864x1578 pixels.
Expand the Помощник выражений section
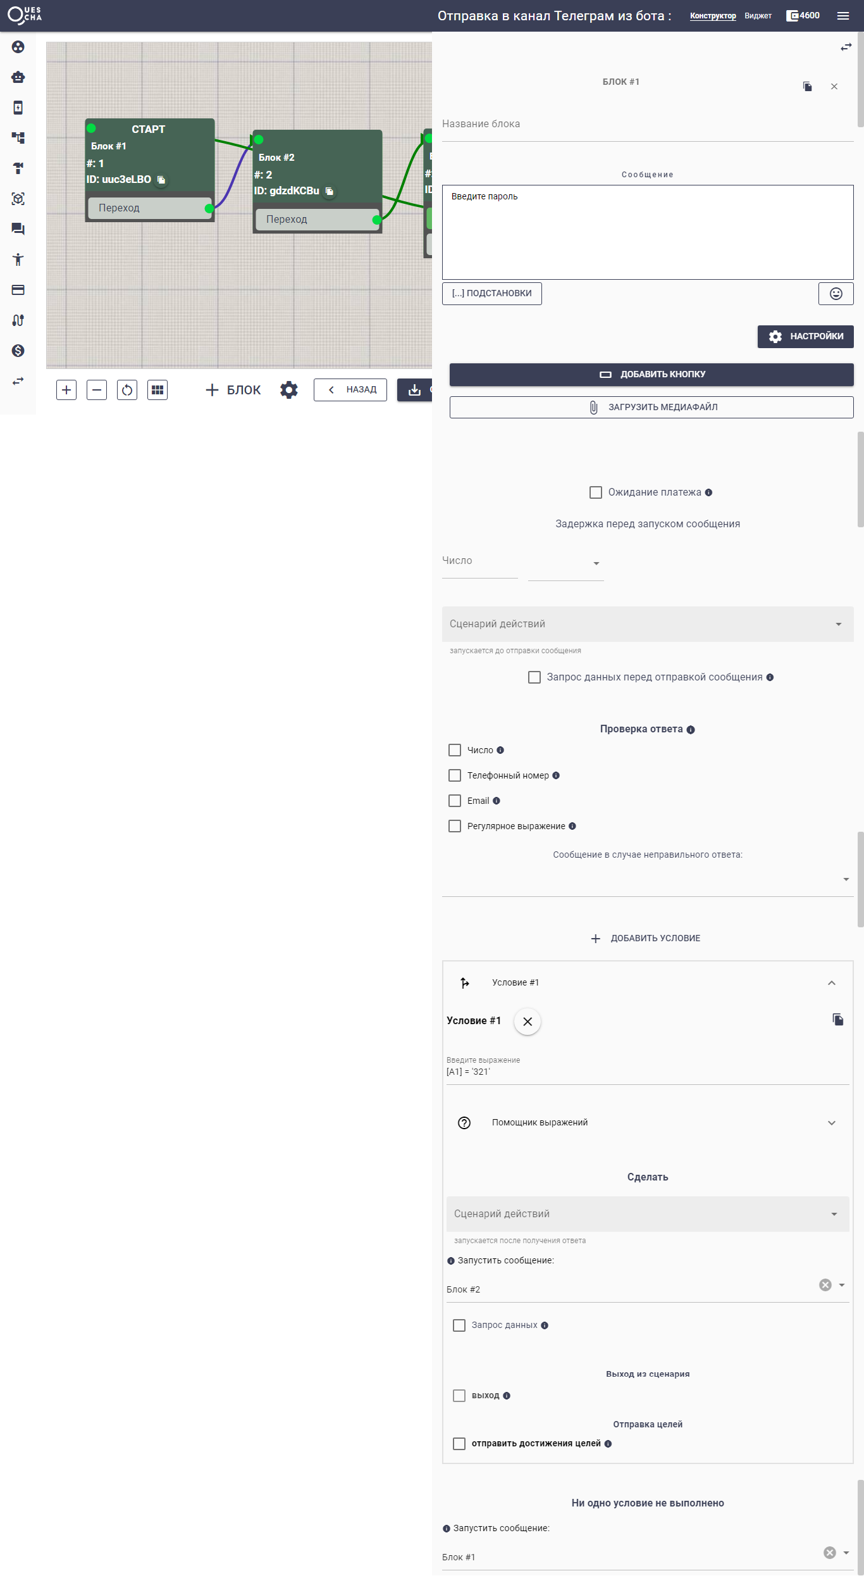click(x=647, y=1122)
